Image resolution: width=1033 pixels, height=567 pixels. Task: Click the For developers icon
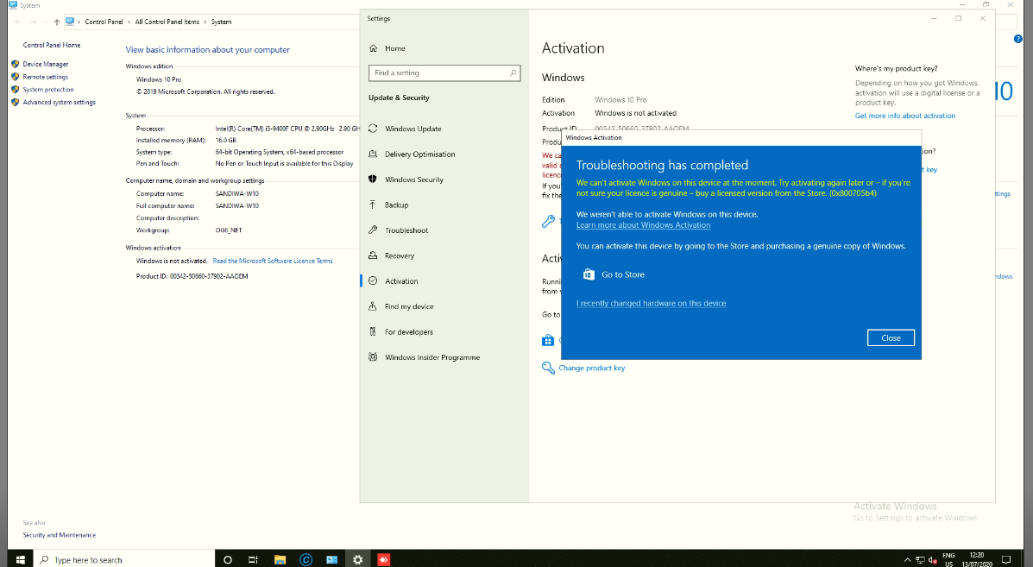click(373, 331)
